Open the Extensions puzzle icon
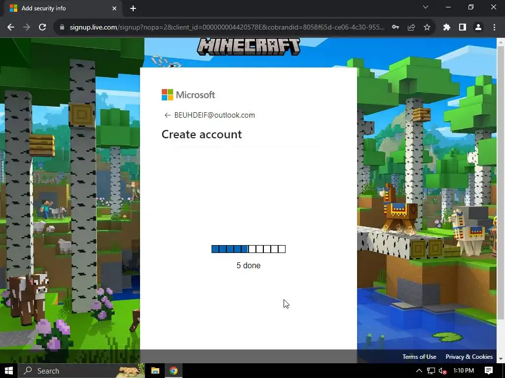 [x=446, y=28]
